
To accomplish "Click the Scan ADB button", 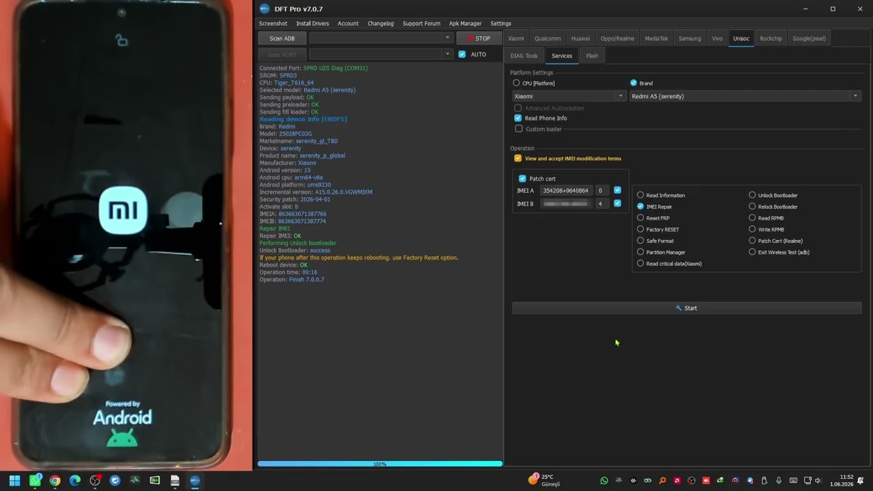I will pos(282,38).
